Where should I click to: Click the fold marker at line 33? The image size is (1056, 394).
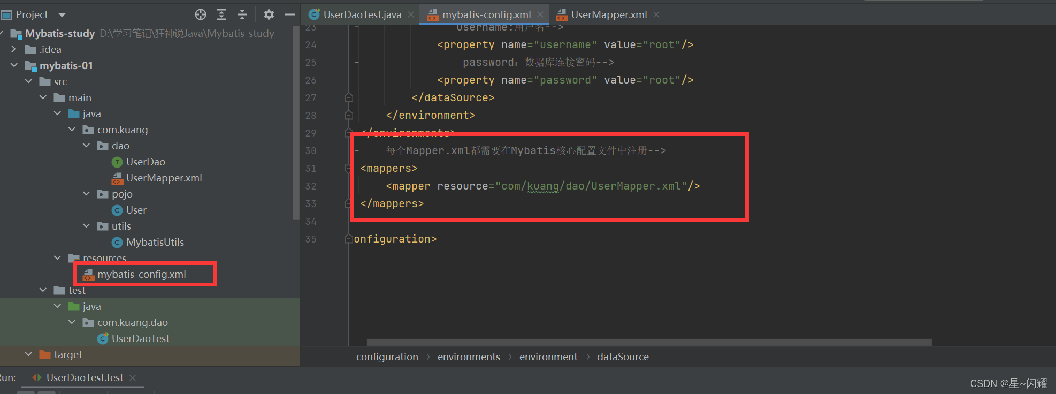coord(349,203)
